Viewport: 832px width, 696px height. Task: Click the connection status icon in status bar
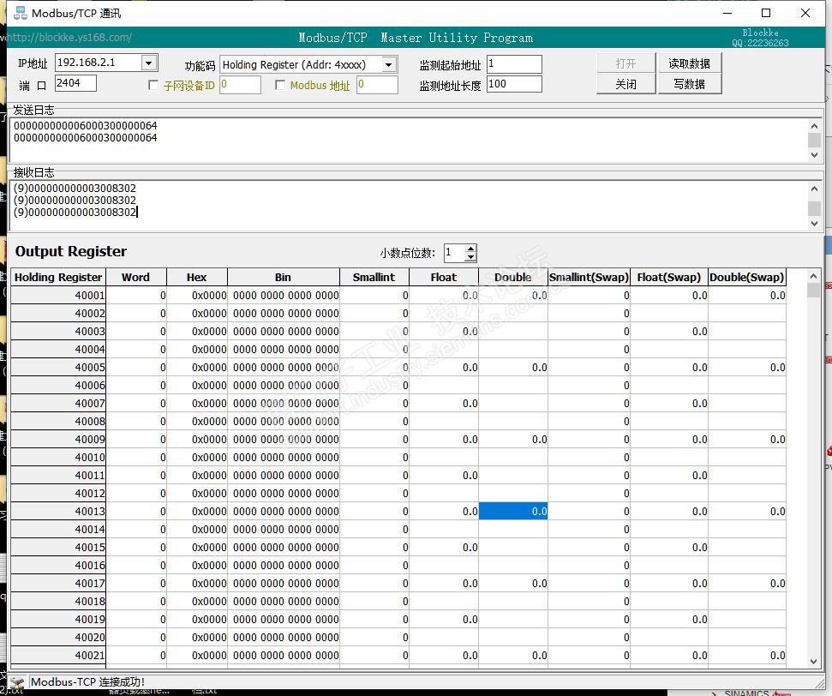(x=17, y=682)
